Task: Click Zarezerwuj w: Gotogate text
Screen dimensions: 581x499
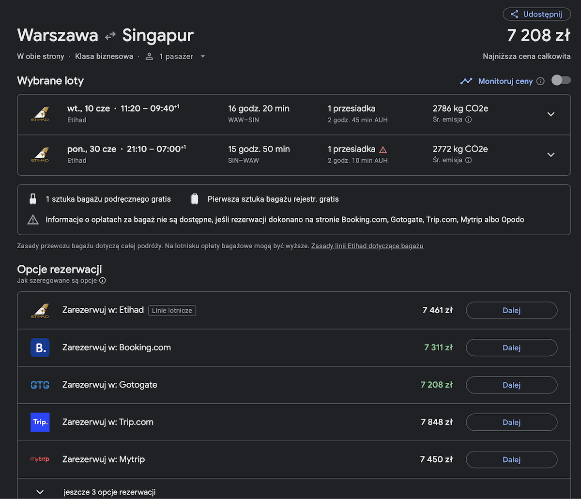Action: (110, 385)
